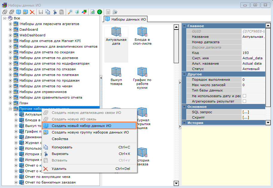Click the SQL запрос [...] value button
273x188 pixels.
click(x=246, y=112)
